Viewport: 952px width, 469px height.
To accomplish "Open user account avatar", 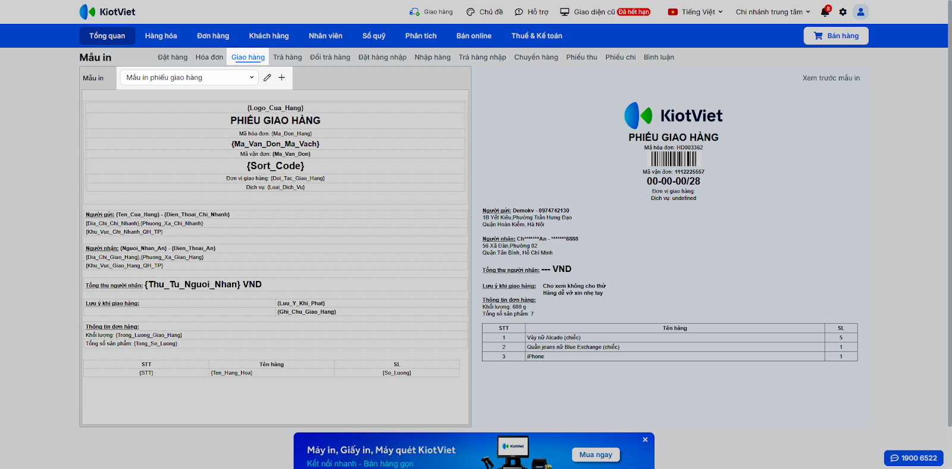I will point(860,12).
